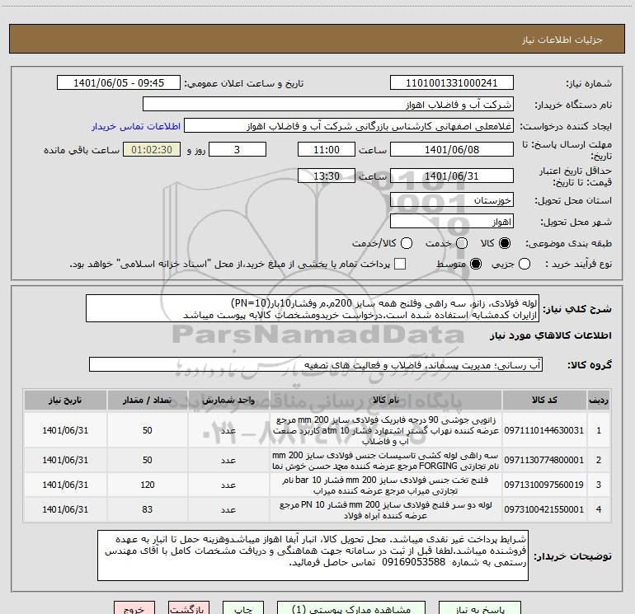This screenshot has width=635, height=614.
Task: Click the شرح کلی نیاز description box
Action: 313,309
